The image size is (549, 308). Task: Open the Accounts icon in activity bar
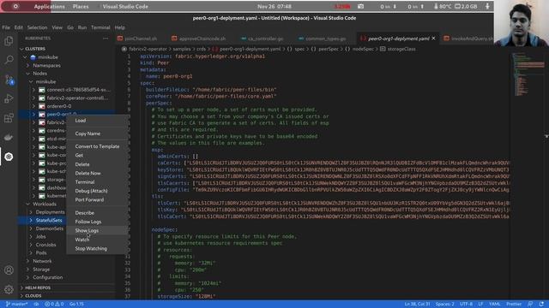click(x=9, y=270)
